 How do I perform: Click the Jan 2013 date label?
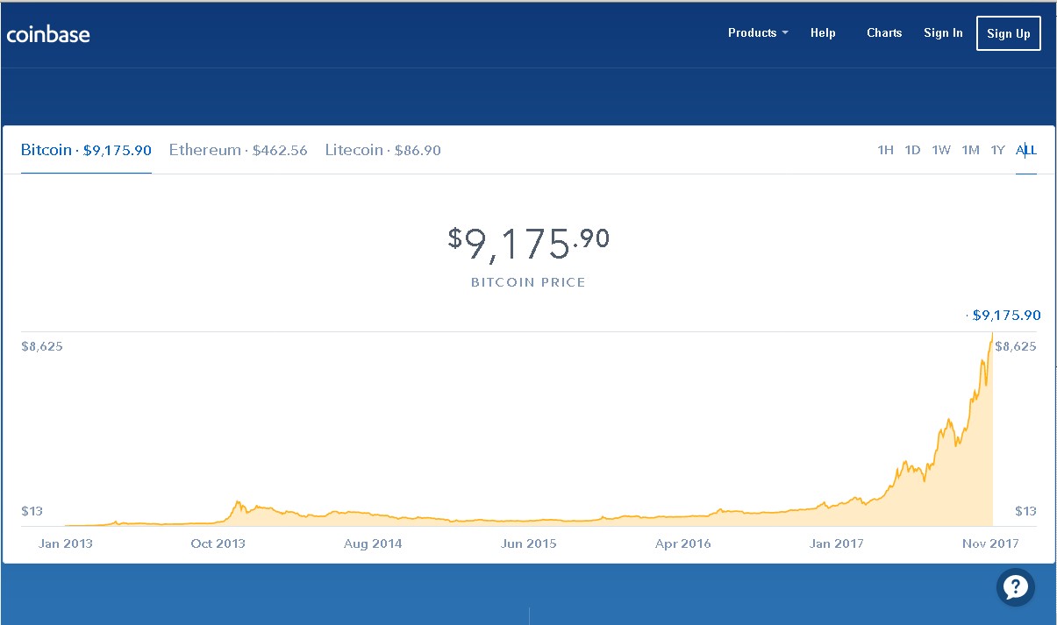[x=66, y=543]
